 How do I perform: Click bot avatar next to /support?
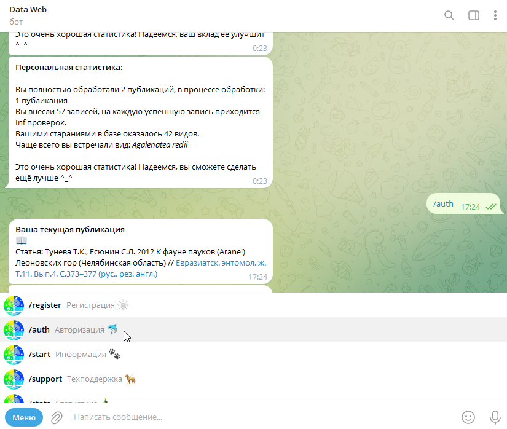14,379
